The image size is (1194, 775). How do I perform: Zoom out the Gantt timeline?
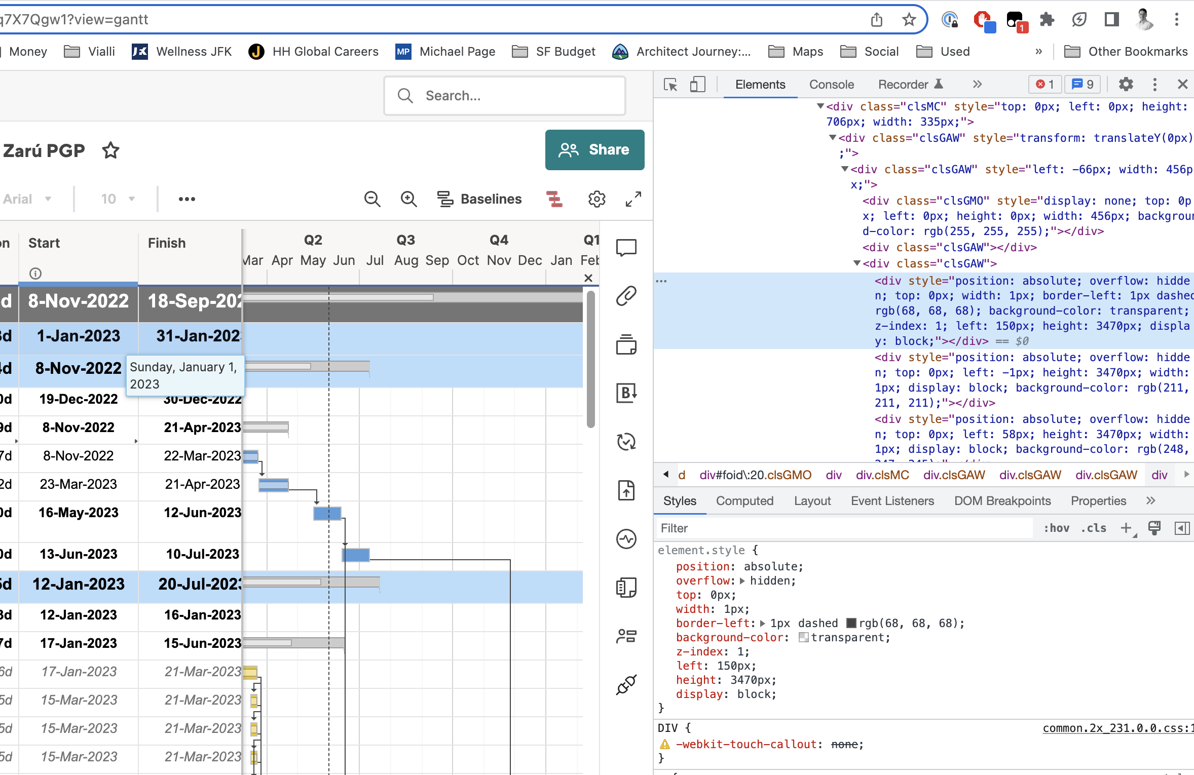(x=372, y=199)
